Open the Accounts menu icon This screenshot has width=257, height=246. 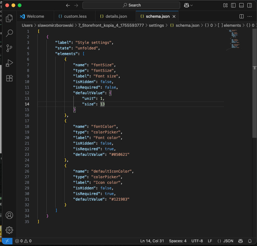pos(9,215)
